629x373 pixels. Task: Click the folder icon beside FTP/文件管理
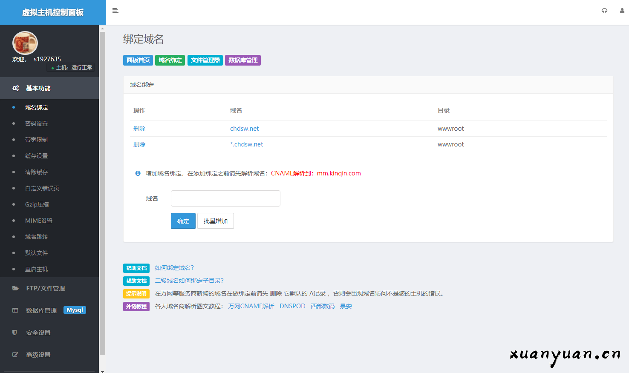point(15,288)
